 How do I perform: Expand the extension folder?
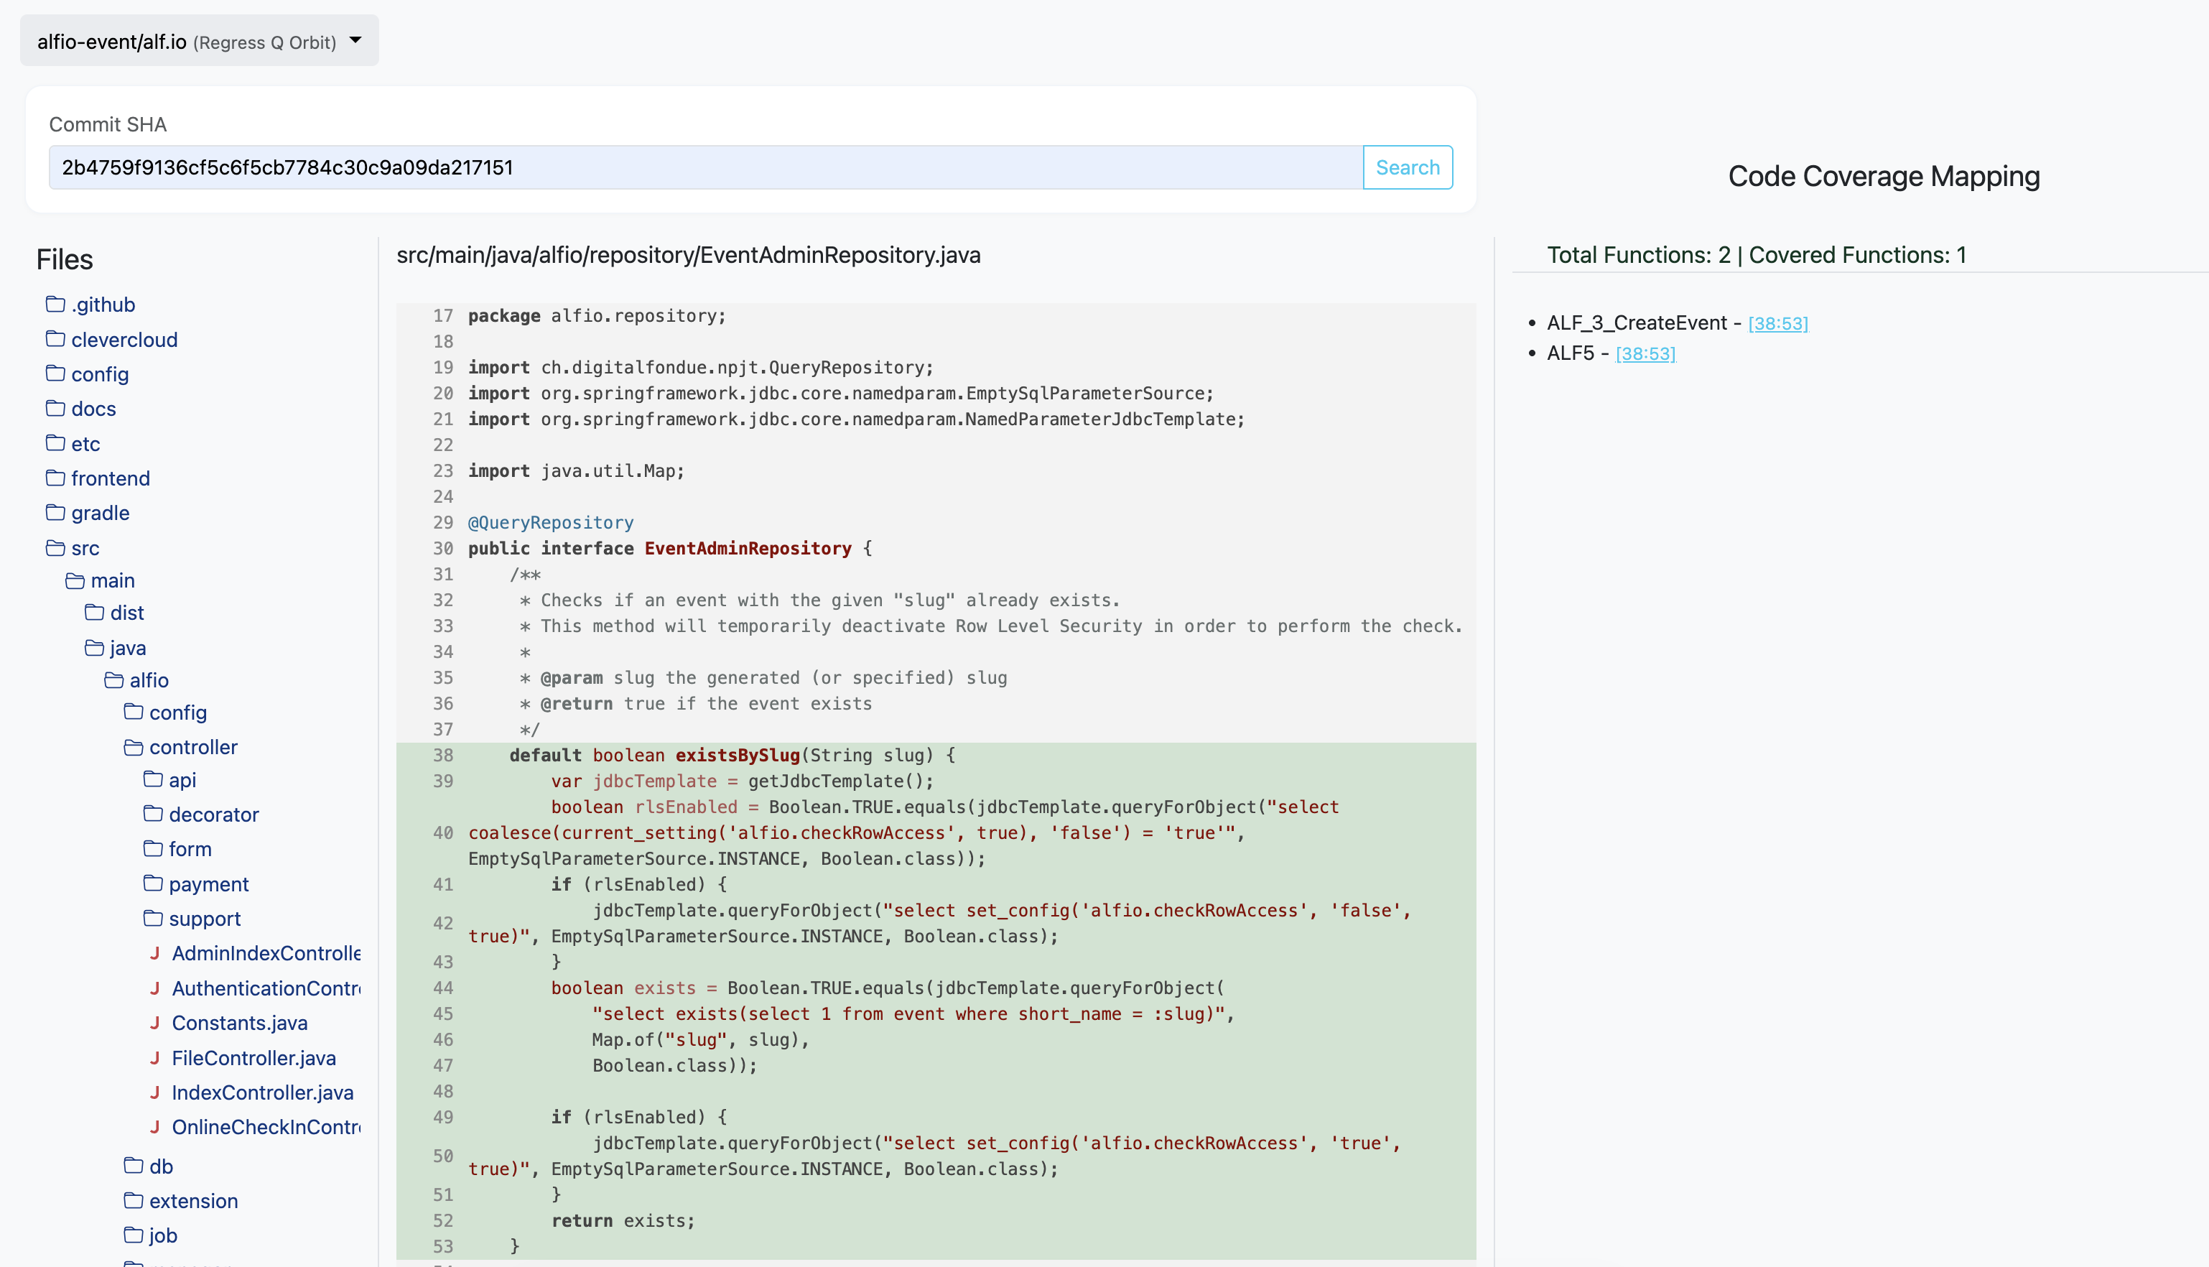[x=193, y=1201]
